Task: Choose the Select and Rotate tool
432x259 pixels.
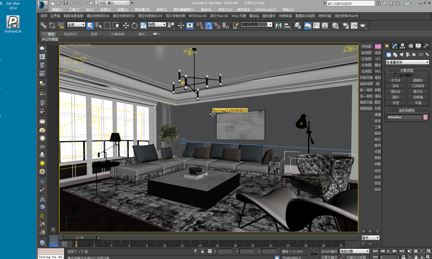Action: (134, 25)
